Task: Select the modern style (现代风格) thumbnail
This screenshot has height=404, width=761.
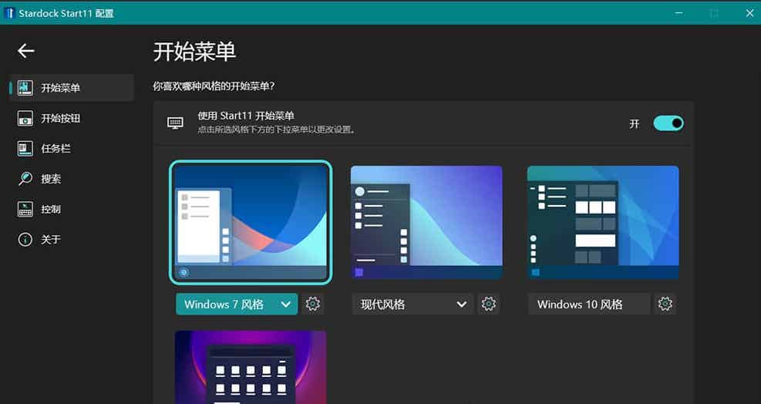Action: click(426, 222)
